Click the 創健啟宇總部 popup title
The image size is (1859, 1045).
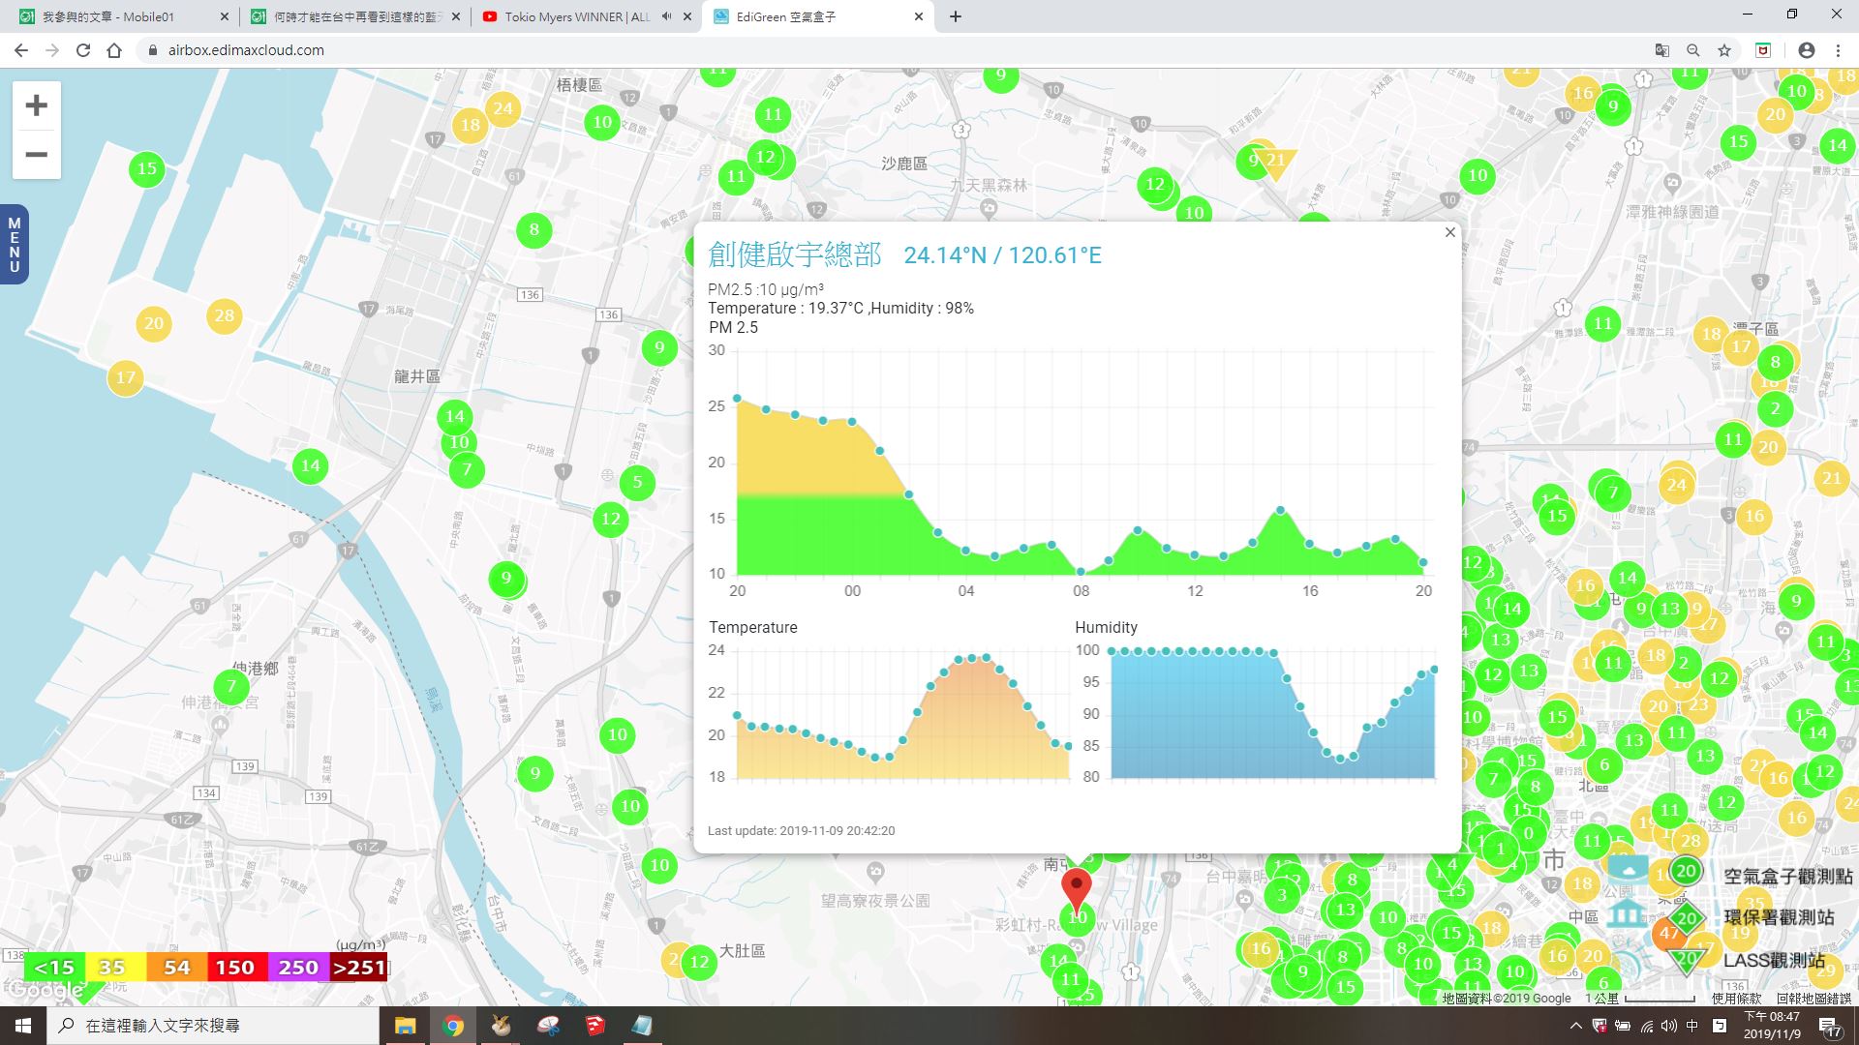coord(794,254)
